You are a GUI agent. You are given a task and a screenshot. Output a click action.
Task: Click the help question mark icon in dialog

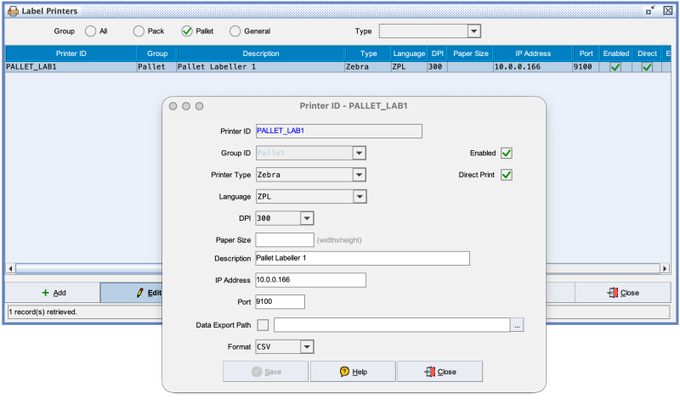click(x=344, y=372)
